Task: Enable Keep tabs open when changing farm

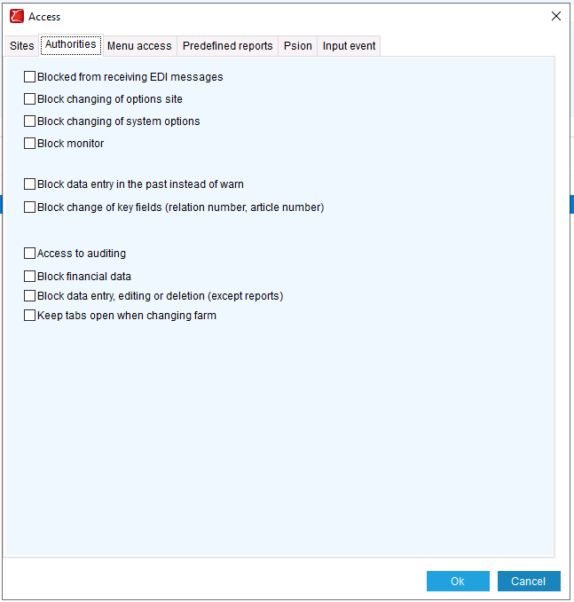Action: 29,316
